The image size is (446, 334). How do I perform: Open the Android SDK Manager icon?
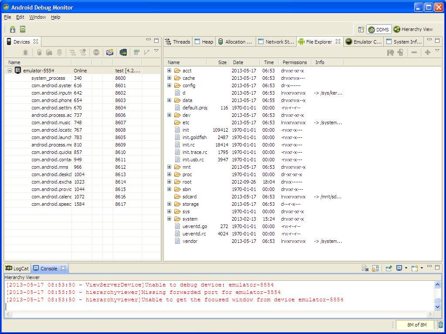(x=13, y=29)
